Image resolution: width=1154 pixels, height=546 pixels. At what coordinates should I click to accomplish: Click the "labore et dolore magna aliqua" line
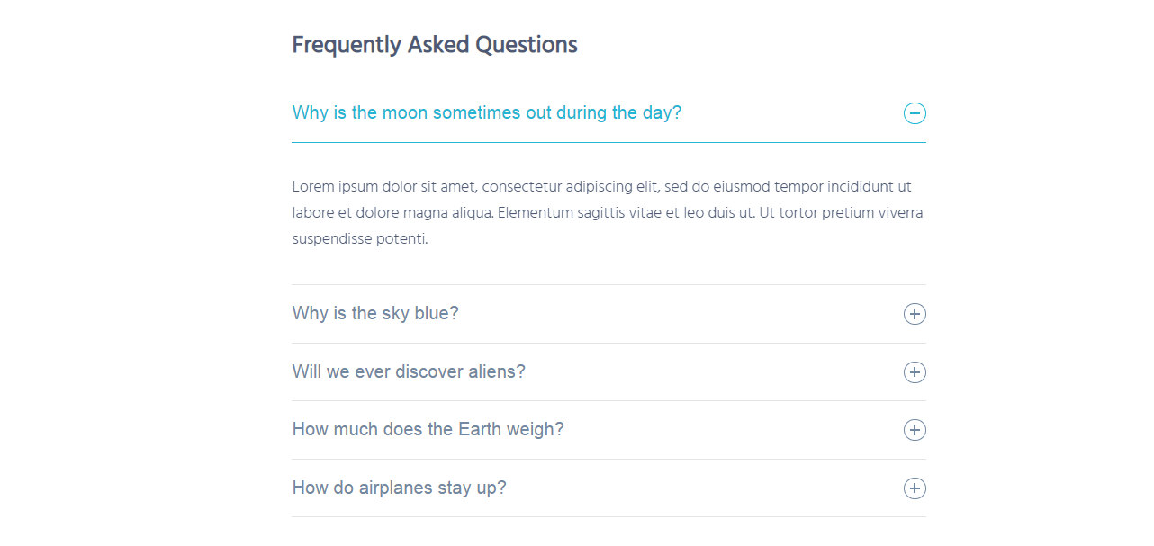click(x=608, y=213)
